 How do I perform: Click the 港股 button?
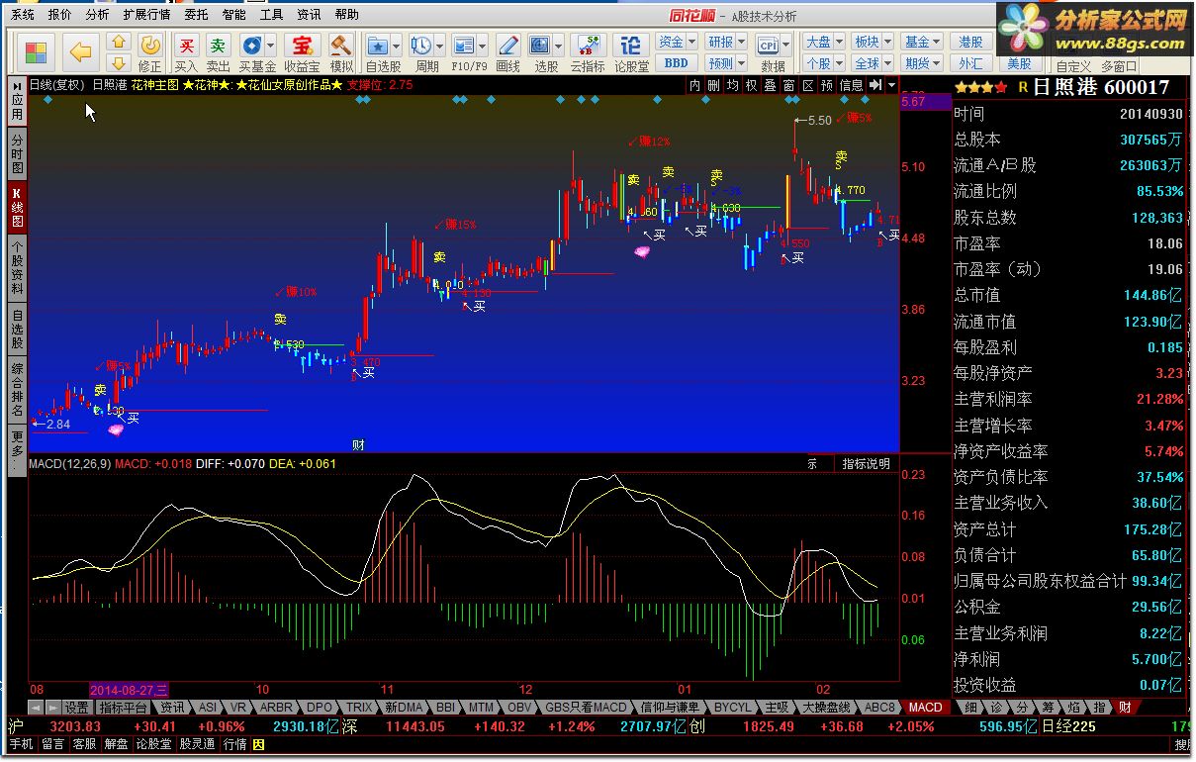pos(970,42)
